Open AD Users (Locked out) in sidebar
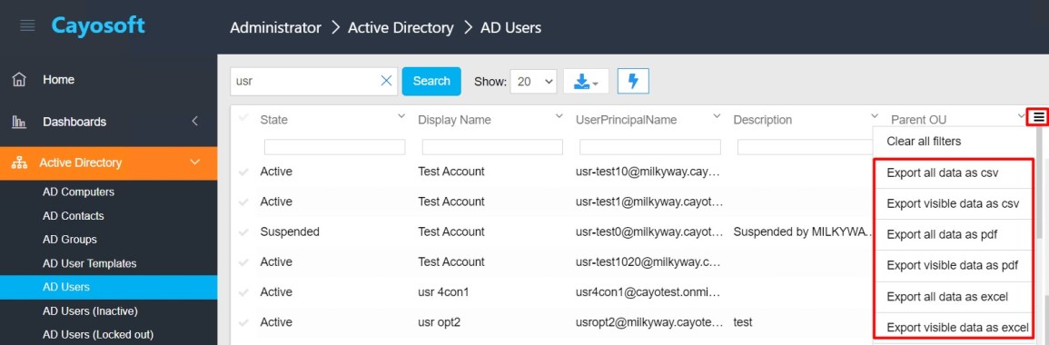 [98, 334]
